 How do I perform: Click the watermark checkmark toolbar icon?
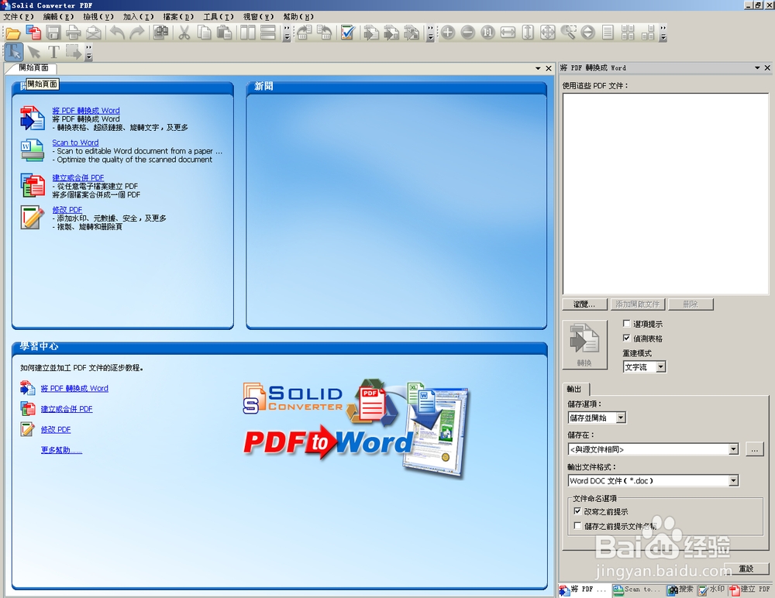click(x=347, y=33)
